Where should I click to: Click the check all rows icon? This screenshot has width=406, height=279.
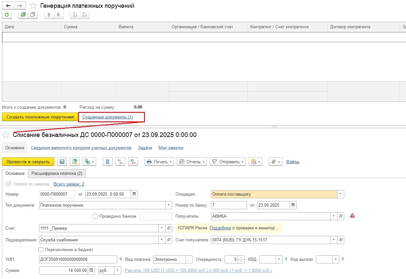coord(23,15)
